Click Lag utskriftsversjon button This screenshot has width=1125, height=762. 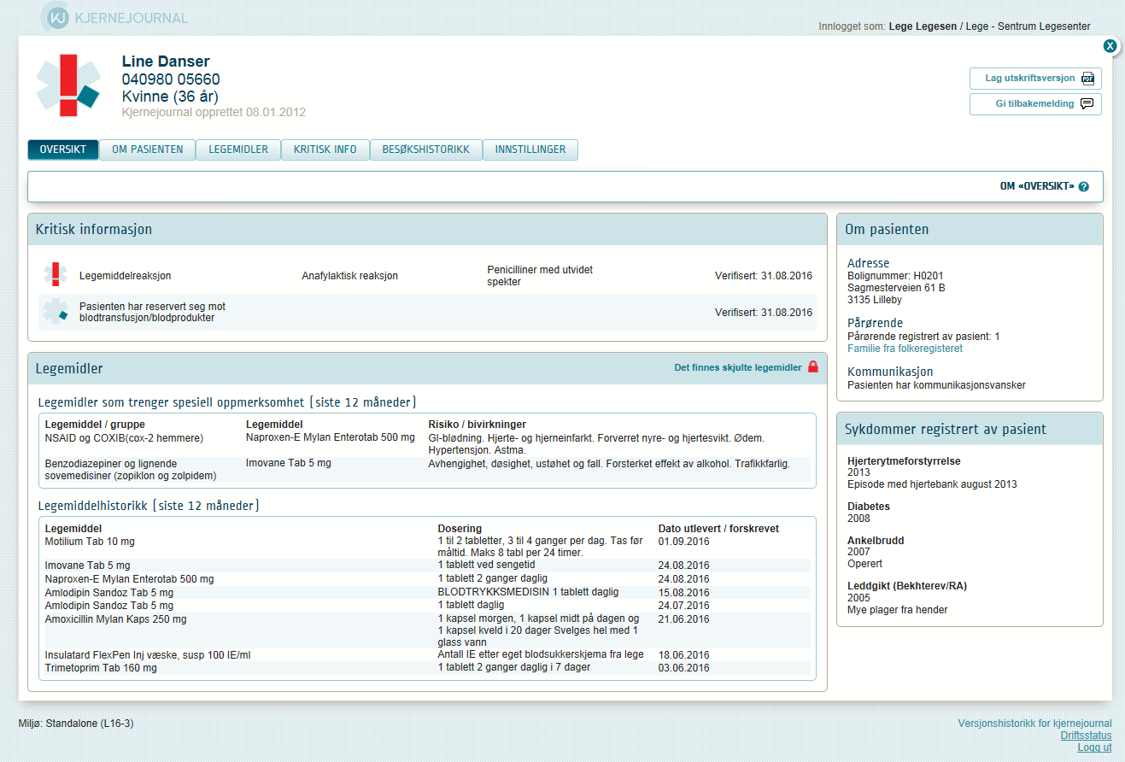pyautogui.click(x=1035, y=79)
